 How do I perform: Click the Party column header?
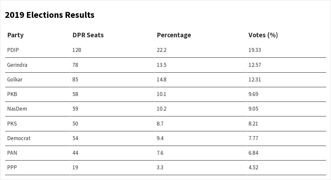(x=15, y=35)
